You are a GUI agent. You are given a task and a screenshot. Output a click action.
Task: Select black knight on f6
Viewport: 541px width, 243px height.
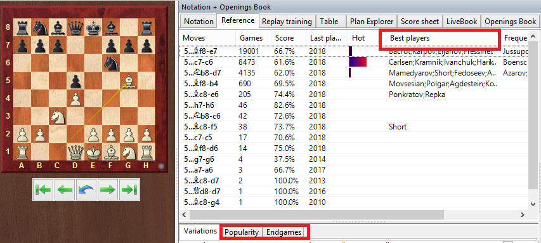[x=111, y=63]
